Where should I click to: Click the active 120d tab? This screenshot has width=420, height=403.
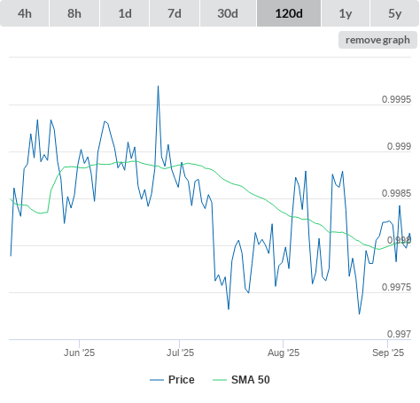[289, 13]
